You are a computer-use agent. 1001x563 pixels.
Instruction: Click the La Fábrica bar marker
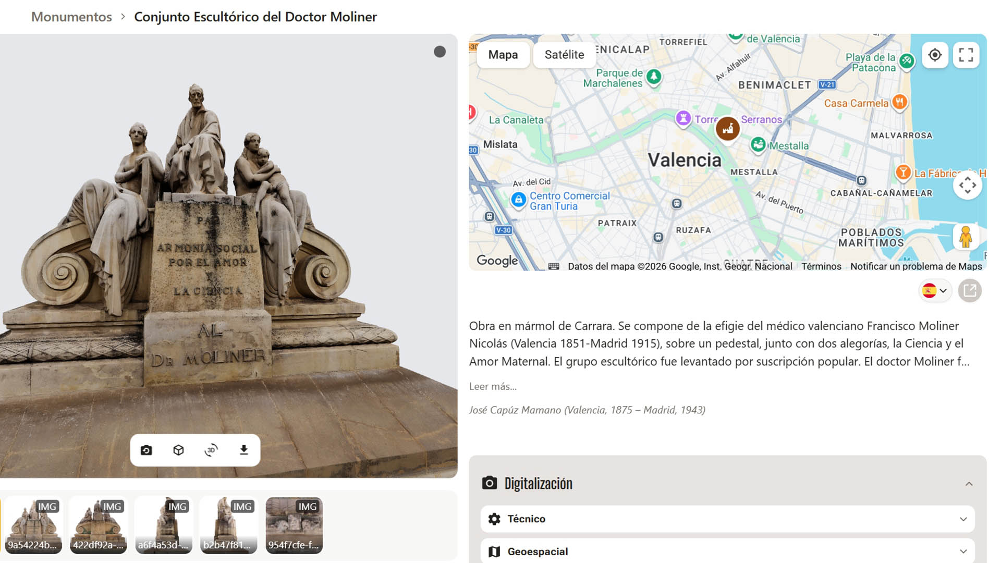click(903, 173)
